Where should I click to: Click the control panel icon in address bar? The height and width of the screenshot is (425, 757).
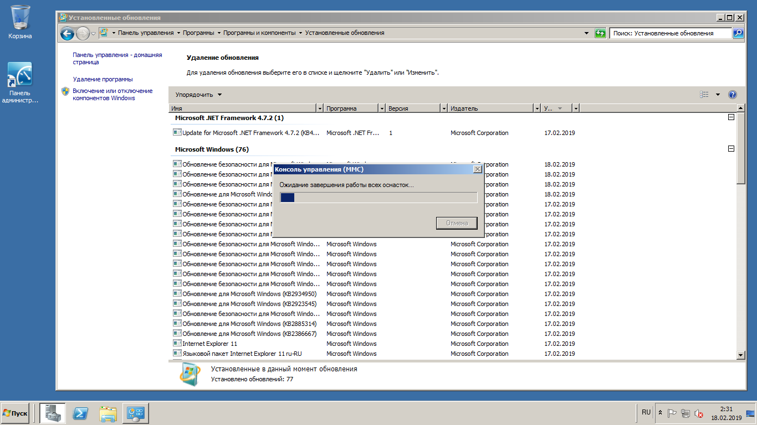point(103,33)
